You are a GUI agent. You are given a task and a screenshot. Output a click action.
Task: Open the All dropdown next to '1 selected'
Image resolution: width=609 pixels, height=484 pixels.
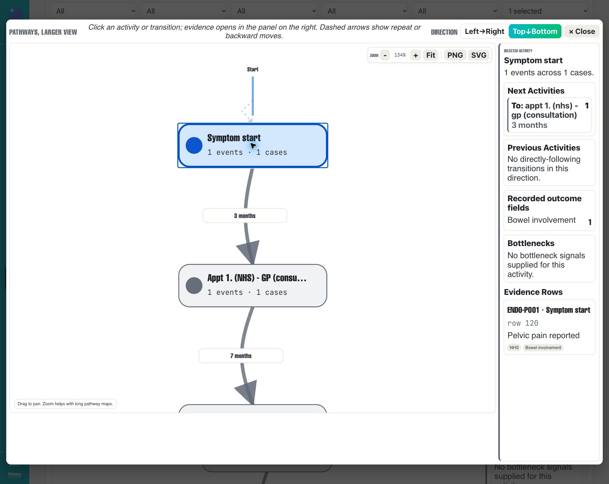tap(455, 11)
